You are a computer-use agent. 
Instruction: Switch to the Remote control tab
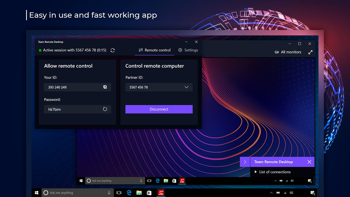(x=154, y=50)
